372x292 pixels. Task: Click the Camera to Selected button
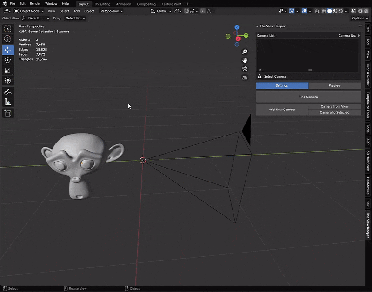click(334, 112)
